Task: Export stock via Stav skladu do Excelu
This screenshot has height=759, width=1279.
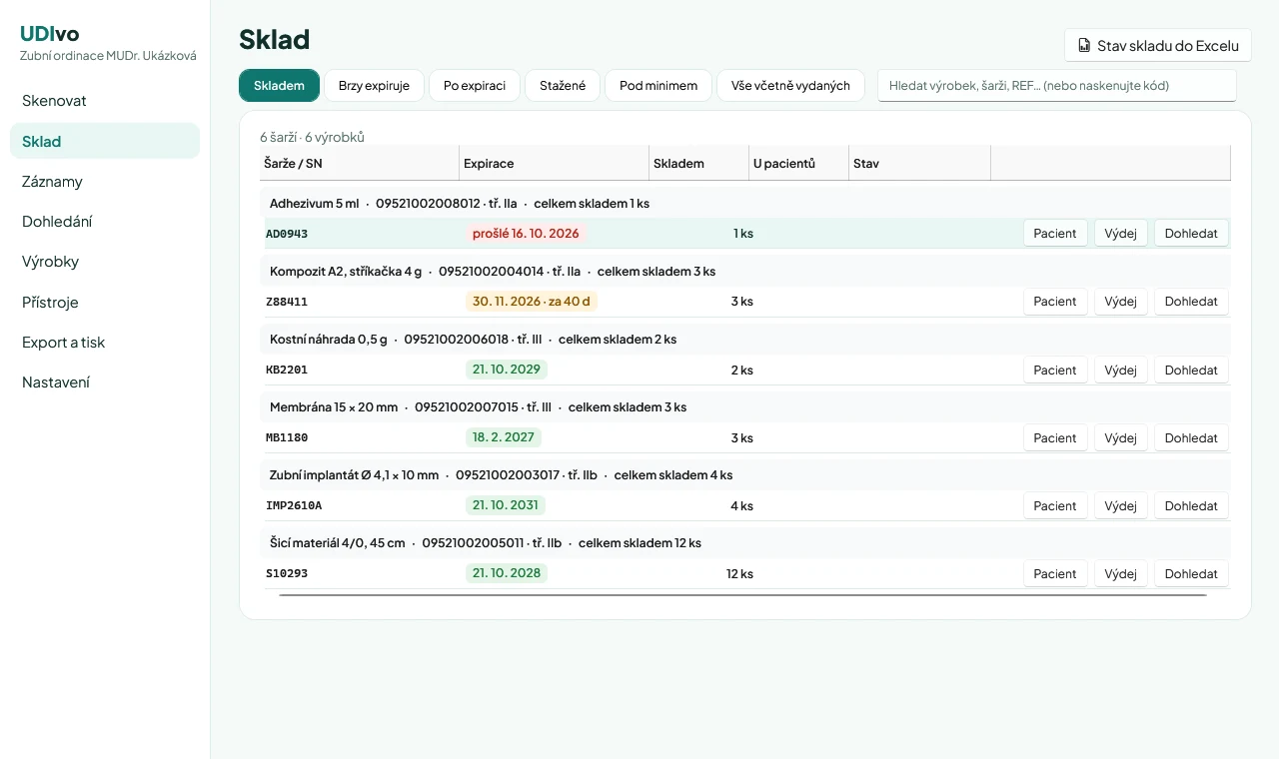Action: click(x=1158, y=46)
